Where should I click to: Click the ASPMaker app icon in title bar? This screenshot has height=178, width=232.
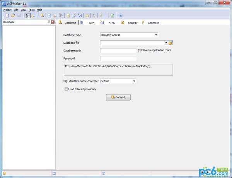click(4, 3)
